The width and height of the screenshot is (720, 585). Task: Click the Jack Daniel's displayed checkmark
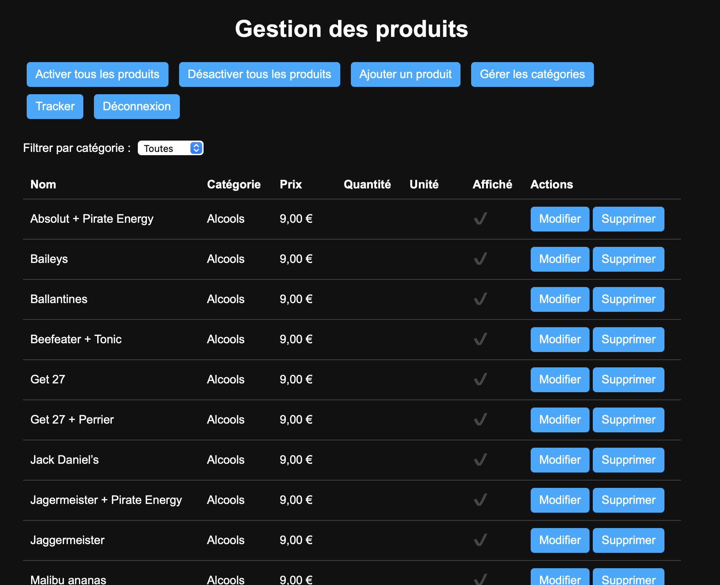480,460
